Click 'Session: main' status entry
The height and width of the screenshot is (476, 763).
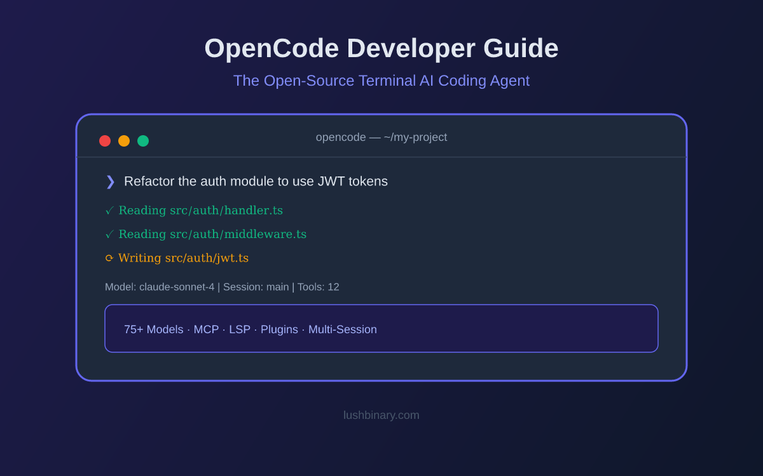[256, 287]
